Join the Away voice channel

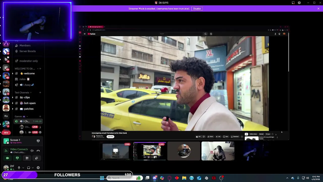[x=28, y=85]
